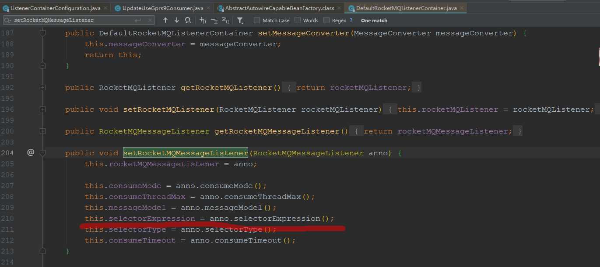Select DefaultRocketMQListenerContainer.java tab
Viewport: 600px width, 267px height.
tap(405, 8)
